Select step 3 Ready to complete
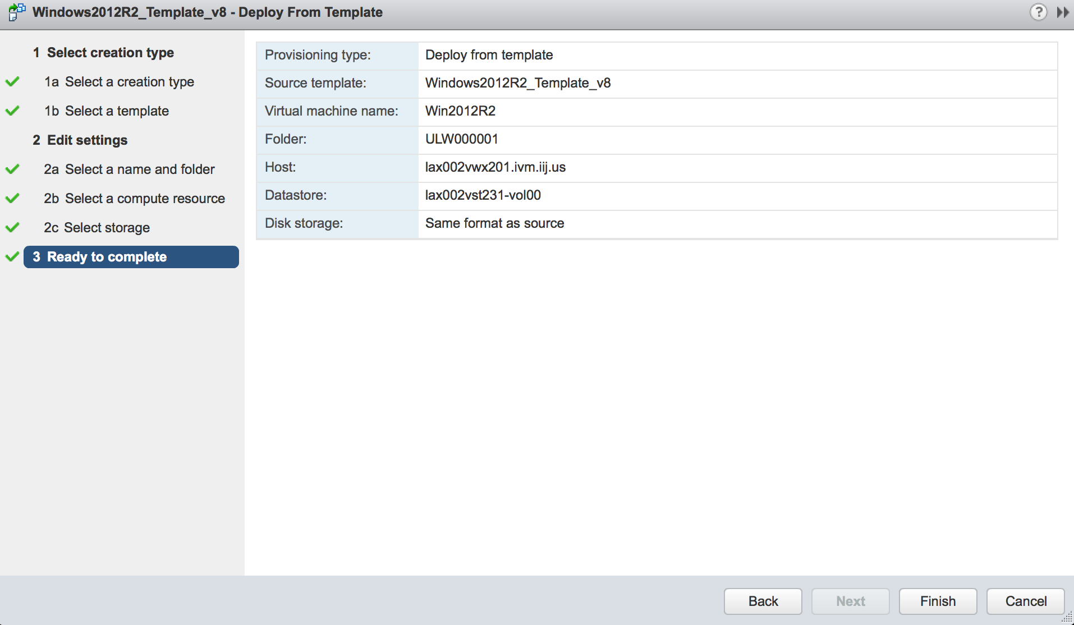1074x625 pixels. click(x=131, y=257)
